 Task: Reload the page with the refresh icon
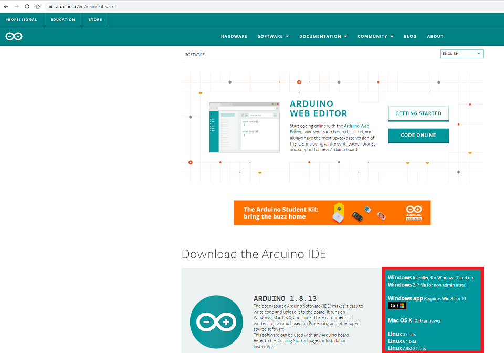click(27, 6)
